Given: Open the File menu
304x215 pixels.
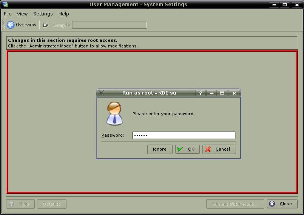Looking at the screenshot, I should tap(8, 14).
